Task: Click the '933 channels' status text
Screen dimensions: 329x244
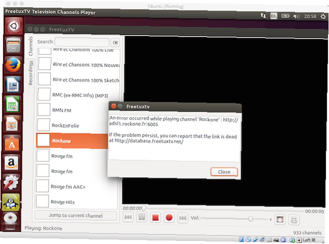Action: pos(307,233)
